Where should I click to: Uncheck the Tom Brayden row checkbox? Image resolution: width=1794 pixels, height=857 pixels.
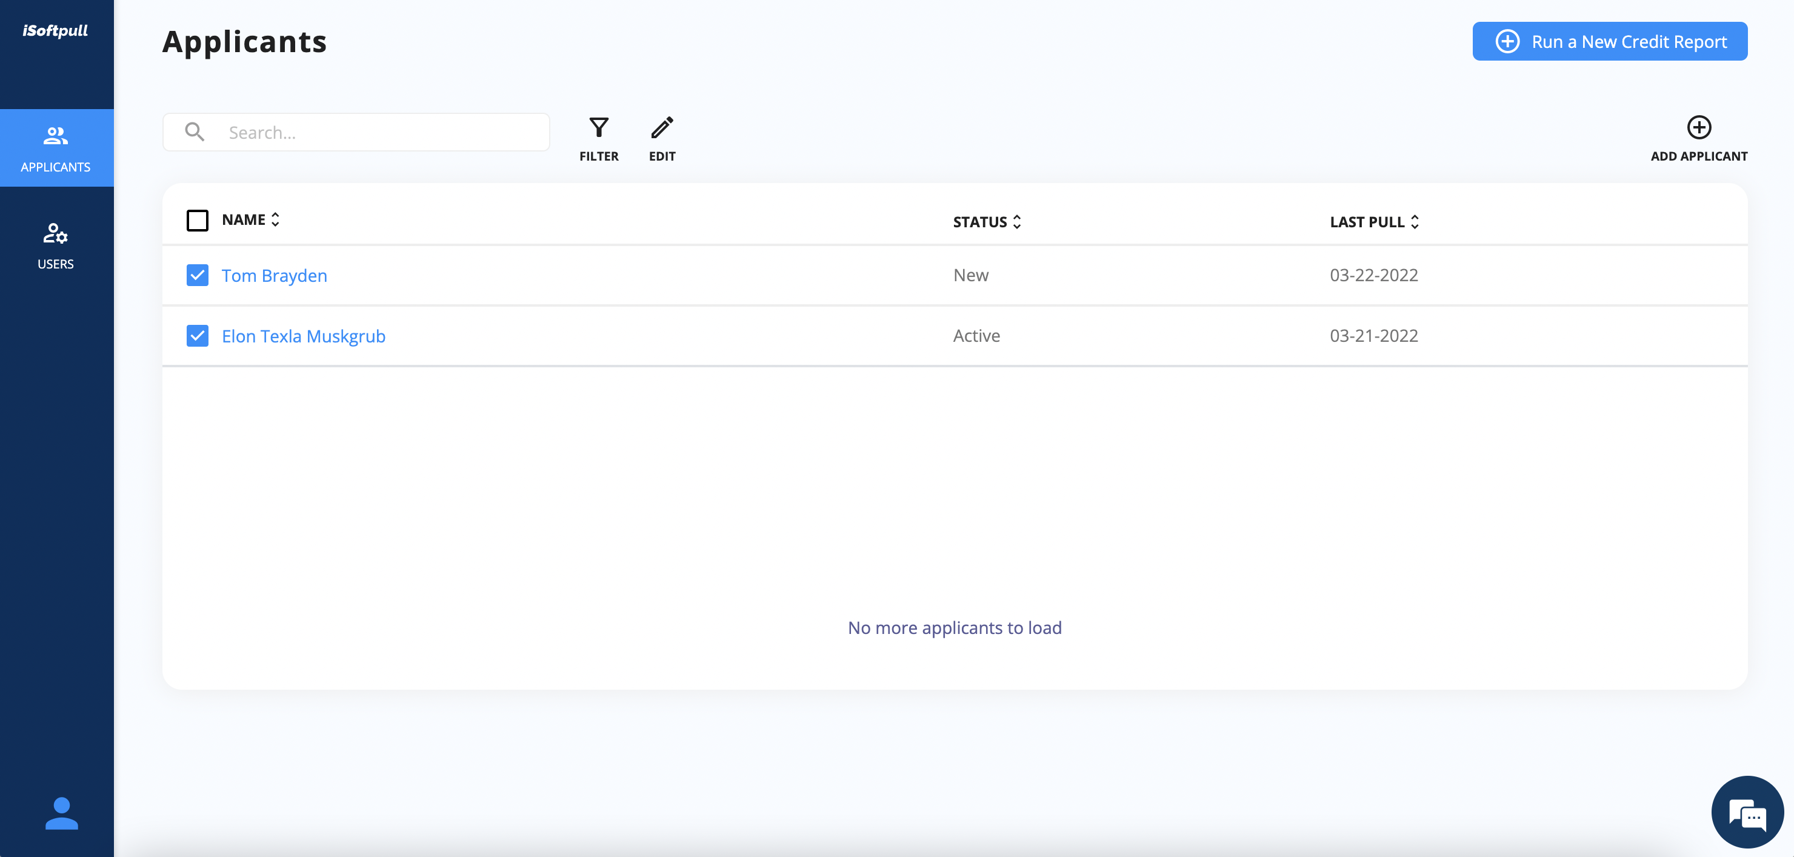[197, 275]
